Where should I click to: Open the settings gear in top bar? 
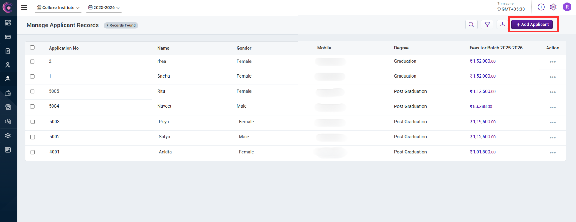[x=553, y=7]
